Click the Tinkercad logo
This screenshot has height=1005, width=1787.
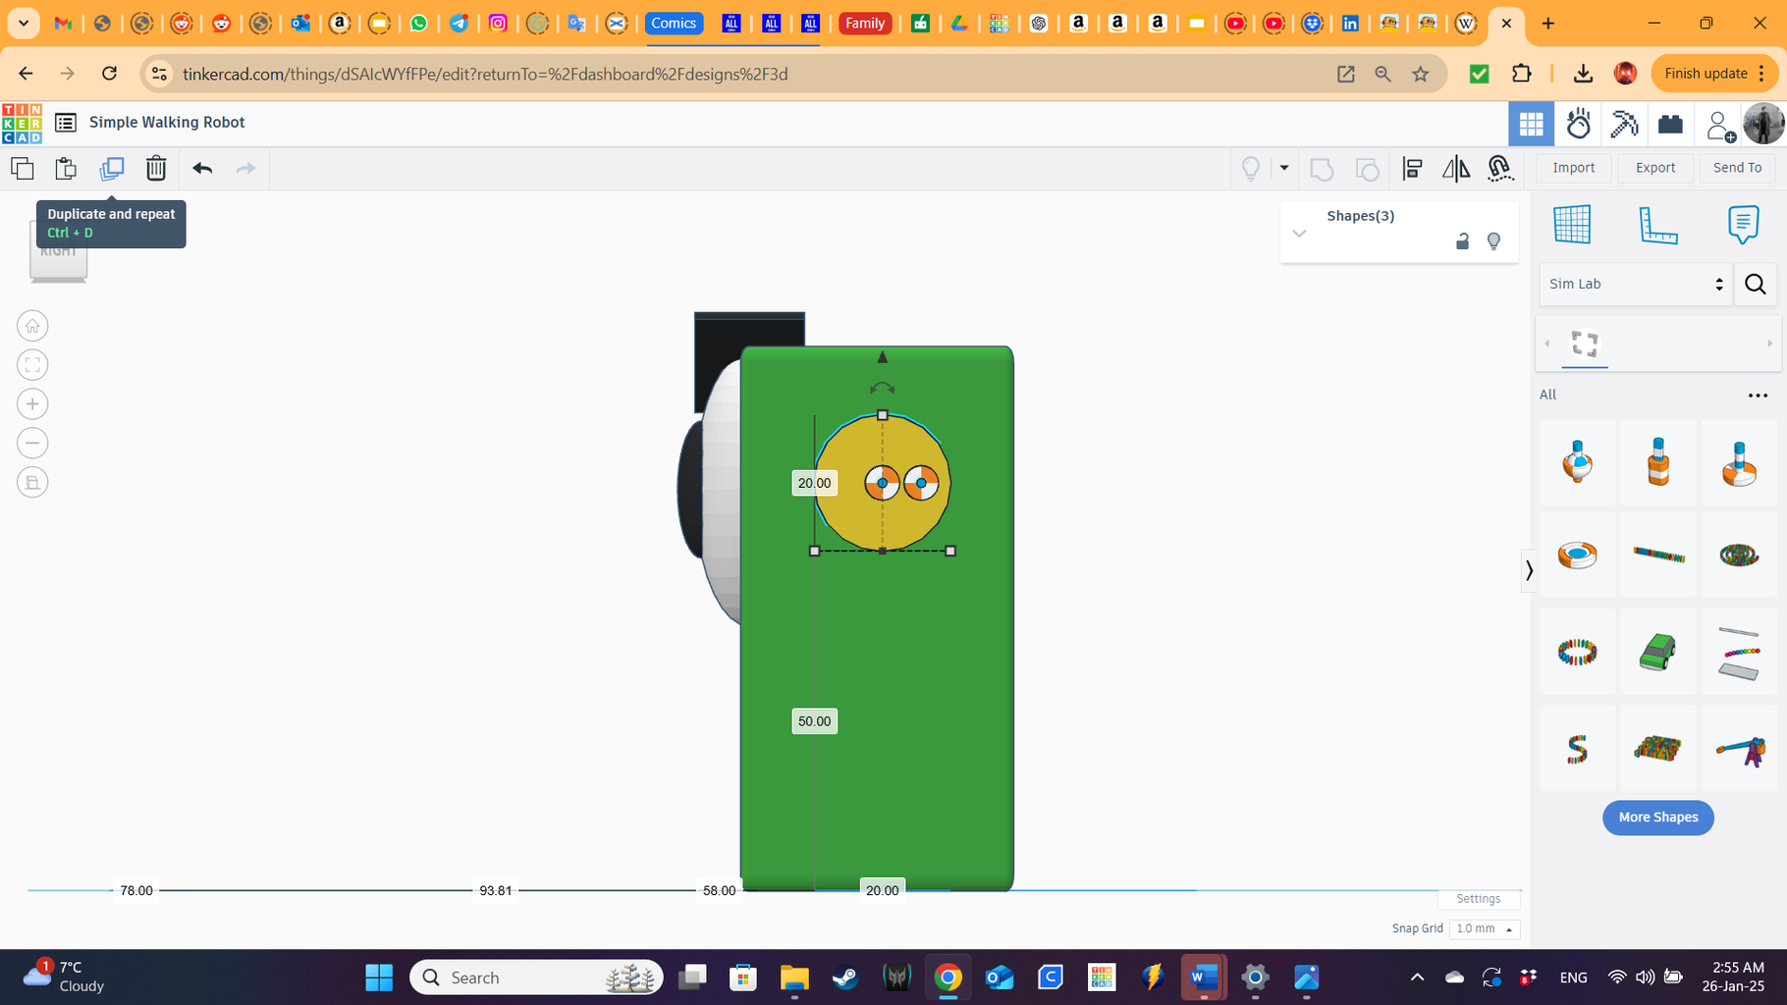(x=22, y=123)
